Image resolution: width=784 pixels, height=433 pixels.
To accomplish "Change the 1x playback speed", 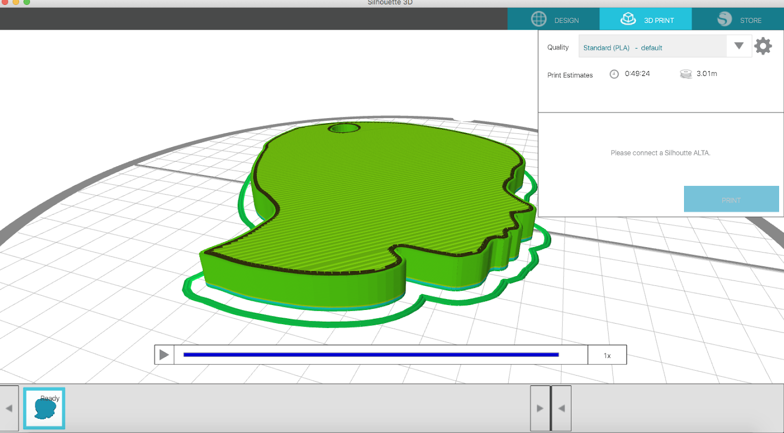I will coord(607,355).
